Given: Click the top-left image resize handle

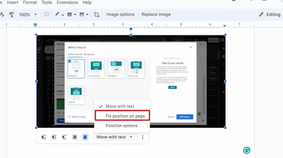Looking at the screenshot, I should (36, 35).
